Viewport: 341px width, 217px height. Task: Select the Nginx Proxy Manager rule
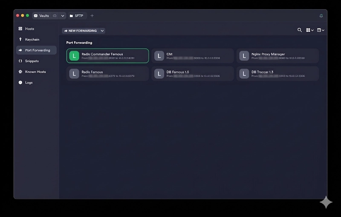pos(278,56)
